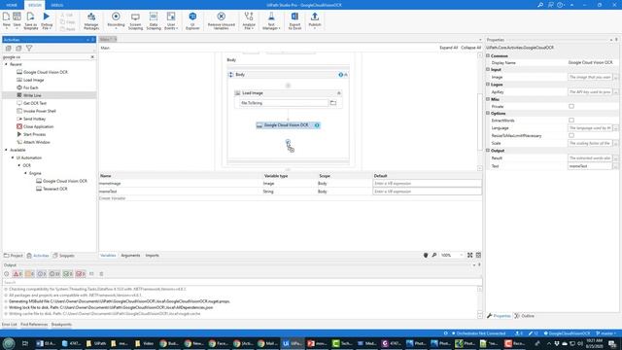This screenshot has width=622, height=350.
Task: Toggle the Overview icon in designer footer
Action: [x=478, y=255]
